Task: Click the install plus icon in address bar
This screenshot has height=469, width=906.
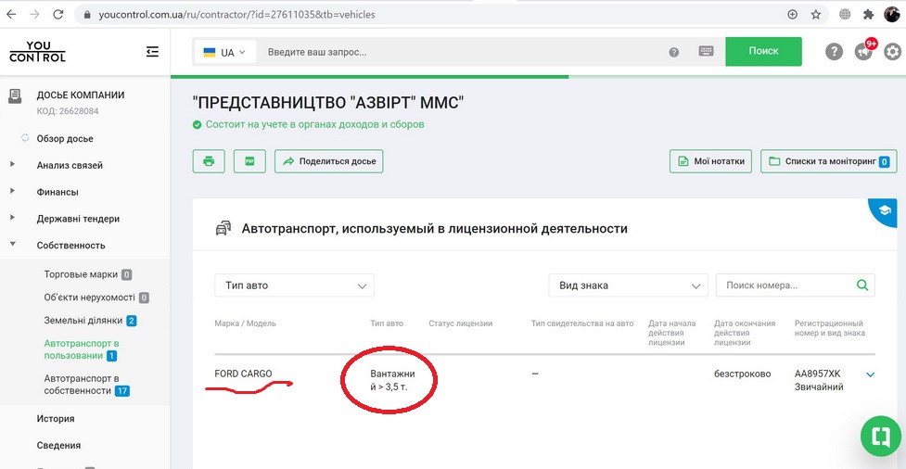Action: point(793,15)
